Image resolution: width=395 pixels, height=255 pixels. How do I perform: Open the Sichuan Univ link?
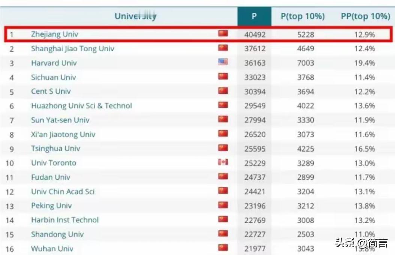[x=54, y=77]
